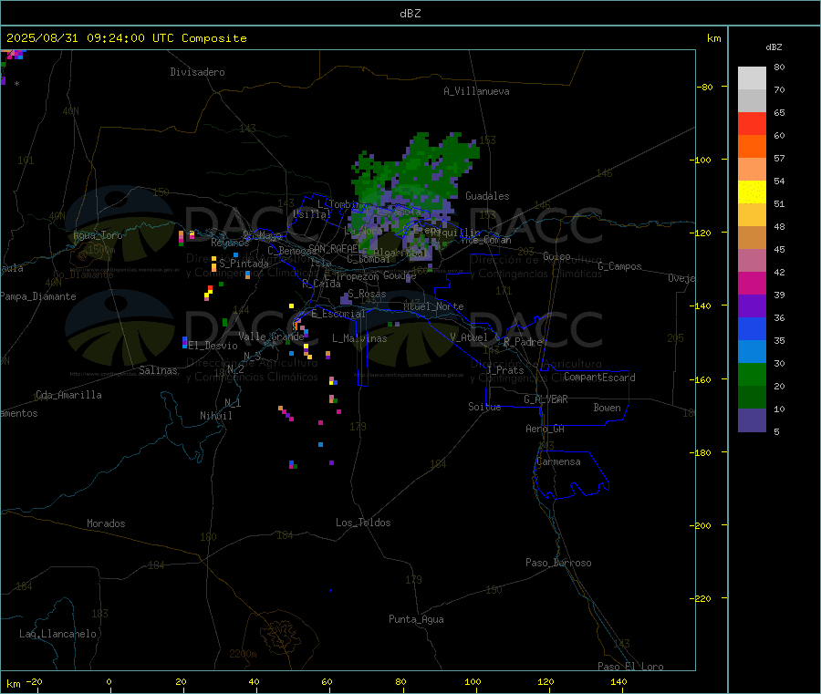Click the SAN_RAFAEL city label
The image size is (821, 694).
pyautogui.click(x=333, y=248)
